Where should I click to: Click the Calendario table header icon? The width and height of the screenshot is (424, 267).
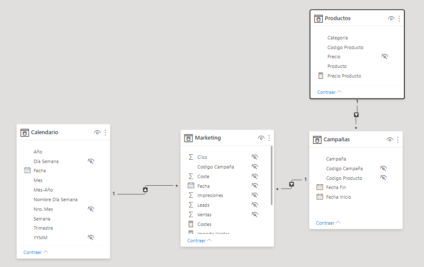24,132
